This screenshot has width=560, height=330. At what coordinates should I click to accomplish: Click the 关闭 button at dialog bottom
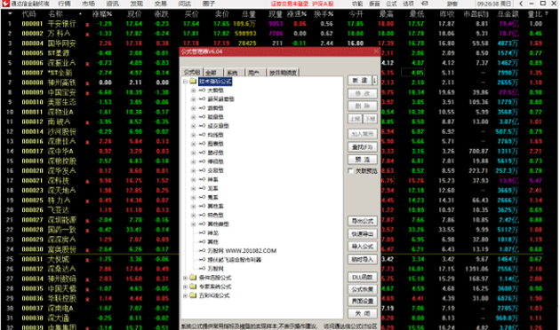pos(363,314)
